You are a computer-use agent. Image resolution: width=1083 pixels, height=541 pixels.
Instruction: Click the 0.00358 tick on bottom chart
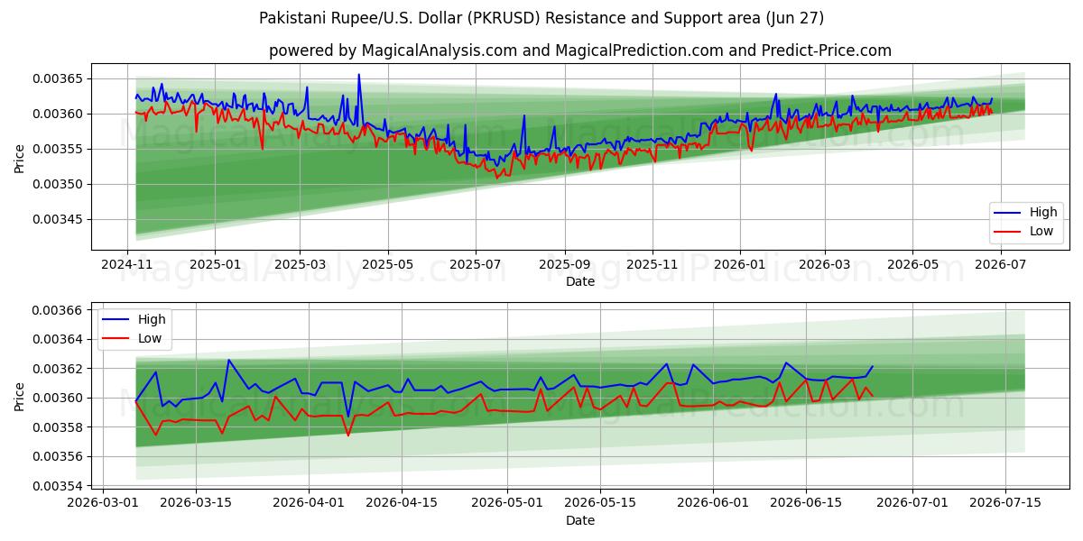coord(59,427)
